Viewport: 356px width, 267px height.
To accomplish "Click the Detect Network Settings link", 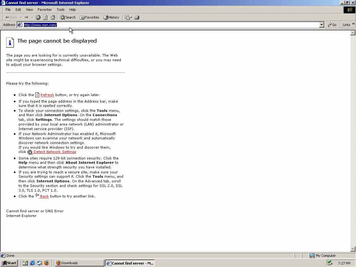I will pyautogui.click(x=55, y=152).
